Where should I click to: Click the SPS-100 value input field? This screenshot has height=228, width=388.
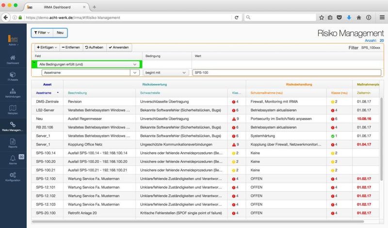coord(287,73)
